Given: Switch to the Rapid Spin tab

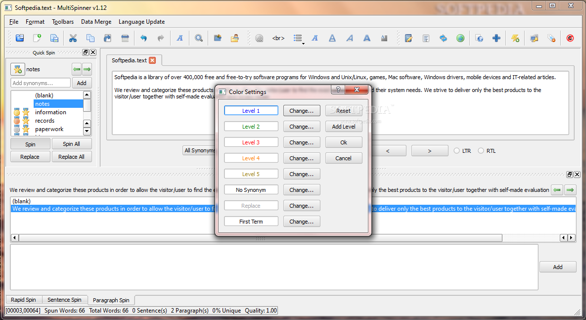Looking at the screenshot, I should point(24,299).
